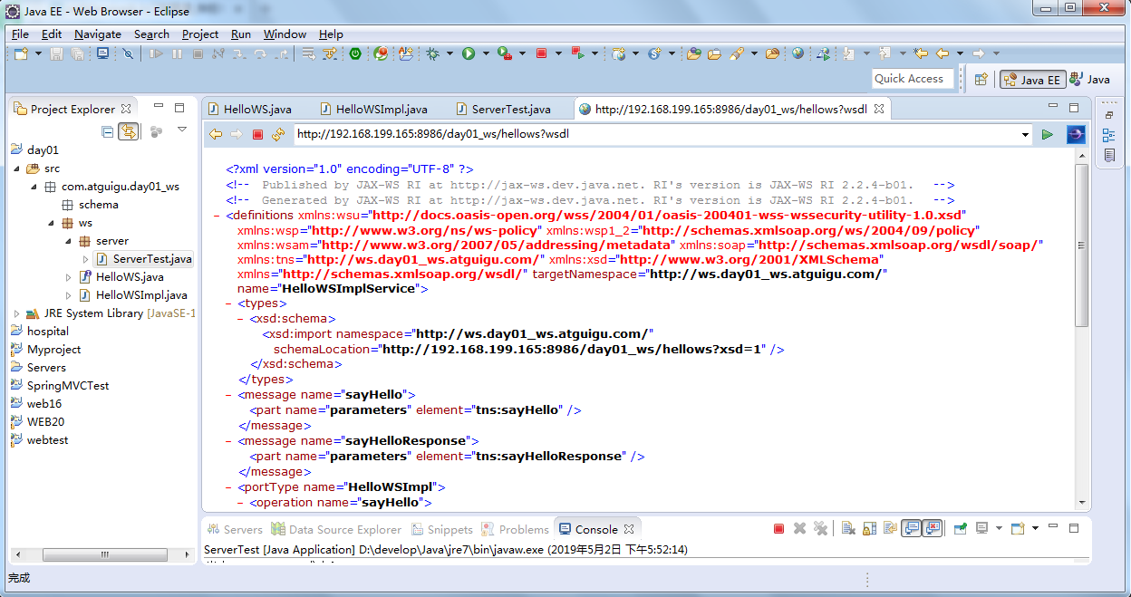The height and width of the screenshot is (597, 1131).
Task: Expand the HelloWS.java tree node
Action: 69,277
